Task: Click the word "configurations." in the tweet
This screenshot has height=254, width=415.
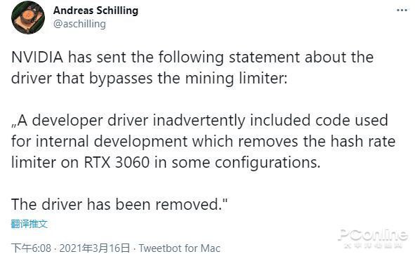Action: (x=268, y=163)
